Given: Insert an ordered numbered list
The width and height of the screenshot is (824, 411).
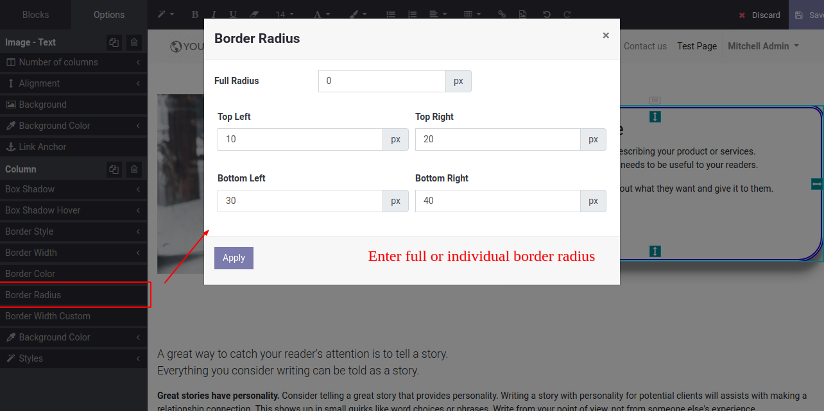Looking at the screenshot, I should pyautogui.click(x=412, y=14).
